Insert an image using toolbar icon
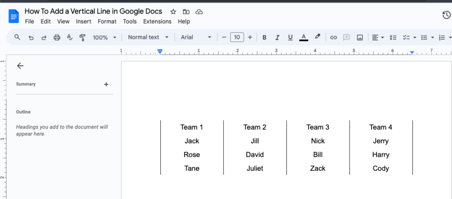452x199 pixels. (360, 38)
